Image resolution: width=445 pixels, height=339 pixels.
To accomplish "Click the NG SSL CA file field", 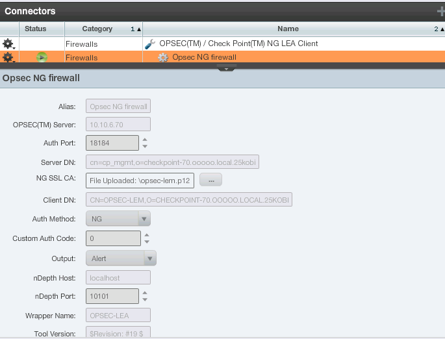I will pos(140,181).
